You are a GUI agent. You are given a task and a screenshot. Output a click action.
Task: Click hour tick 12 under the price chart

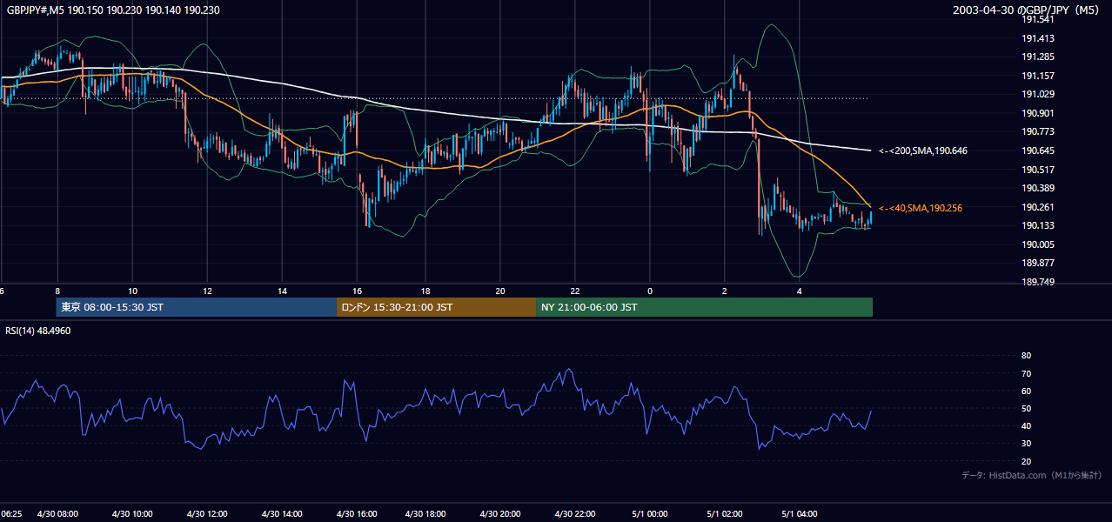pos(206,290)
